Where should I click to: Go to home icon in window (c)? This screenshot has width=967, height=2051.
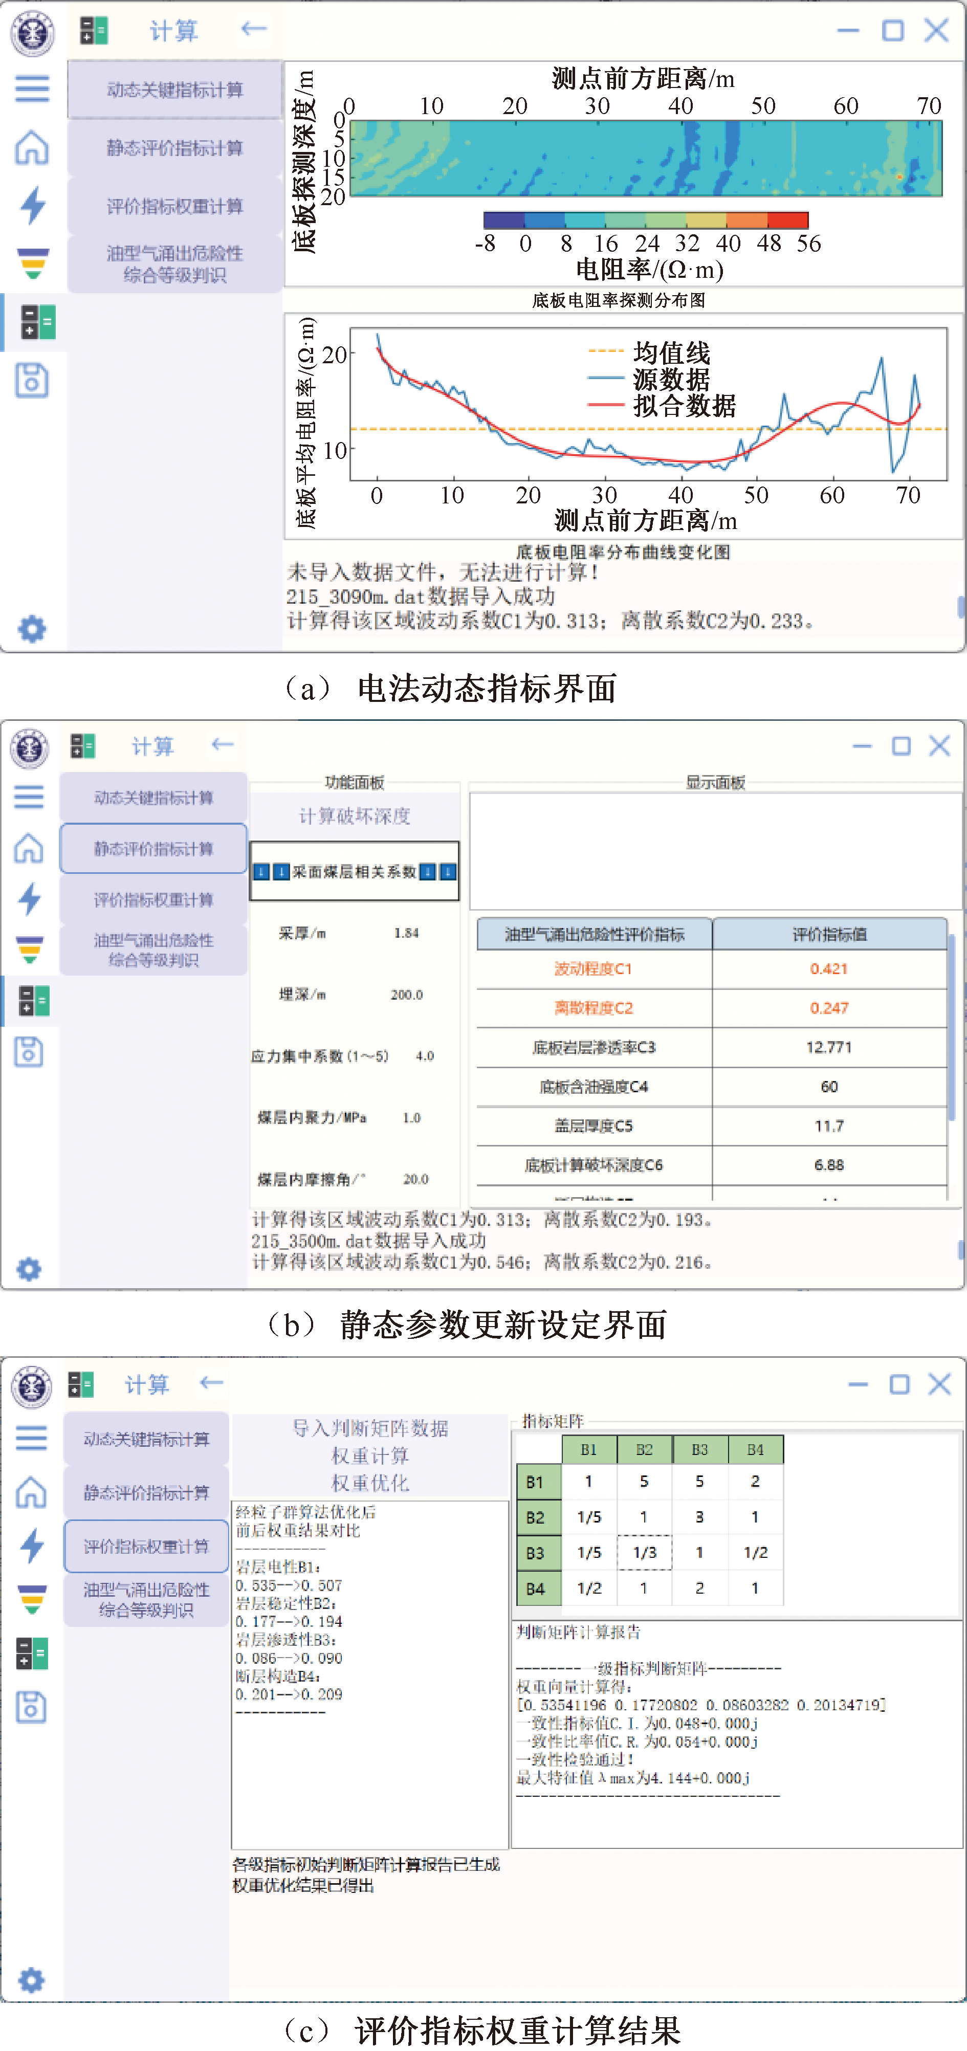(x=32, y=1491)
